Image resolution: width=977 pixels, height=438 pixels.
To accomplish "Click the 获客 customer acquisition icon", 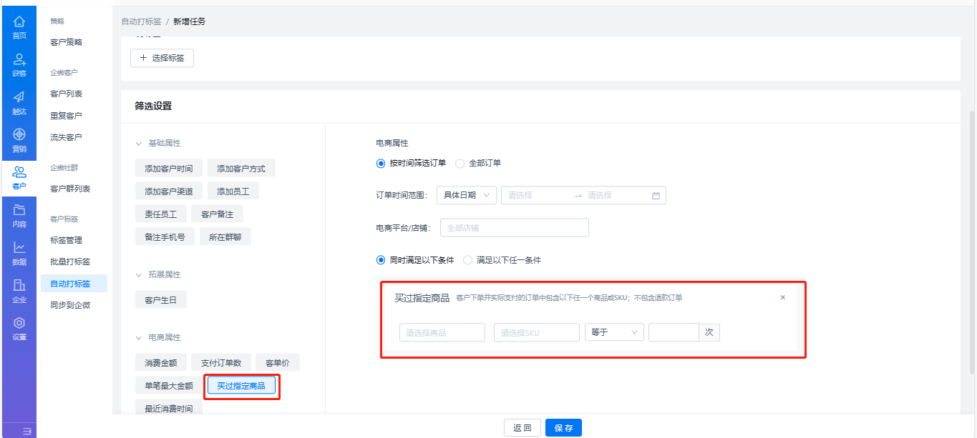I will (x=19, y=61).
